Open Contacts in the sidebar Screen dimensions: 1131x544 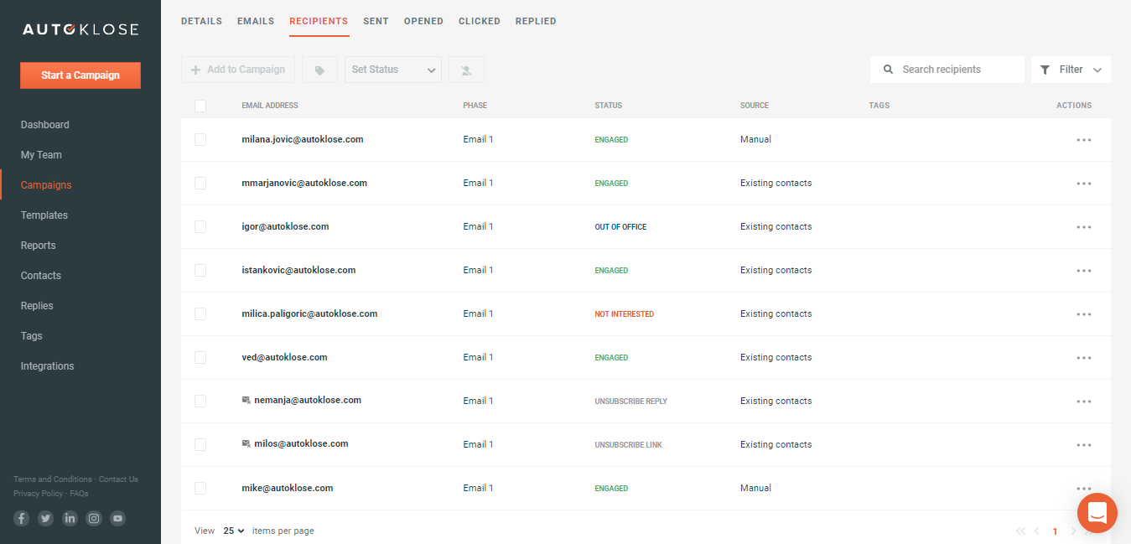[x=41, y=276]
